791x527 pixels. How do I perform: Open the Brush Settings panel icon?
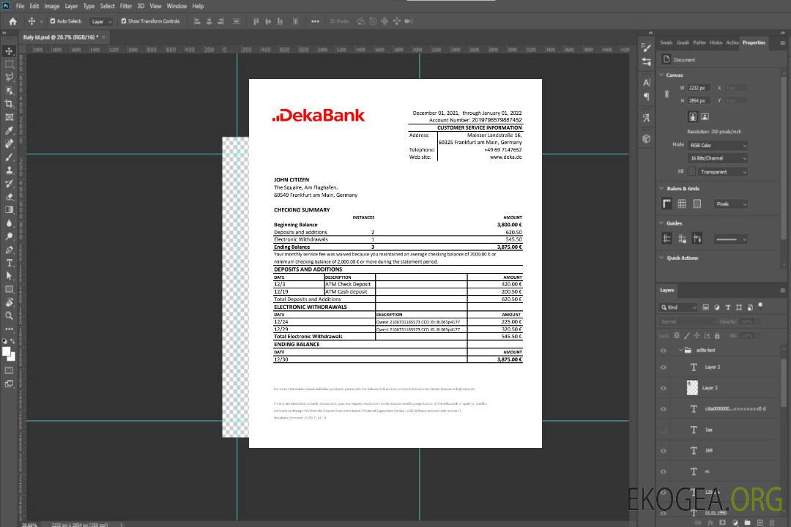pos(646,48)
